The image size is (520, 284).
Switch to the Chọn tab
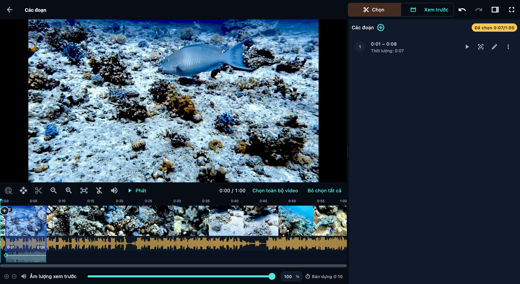pos(375,10)
